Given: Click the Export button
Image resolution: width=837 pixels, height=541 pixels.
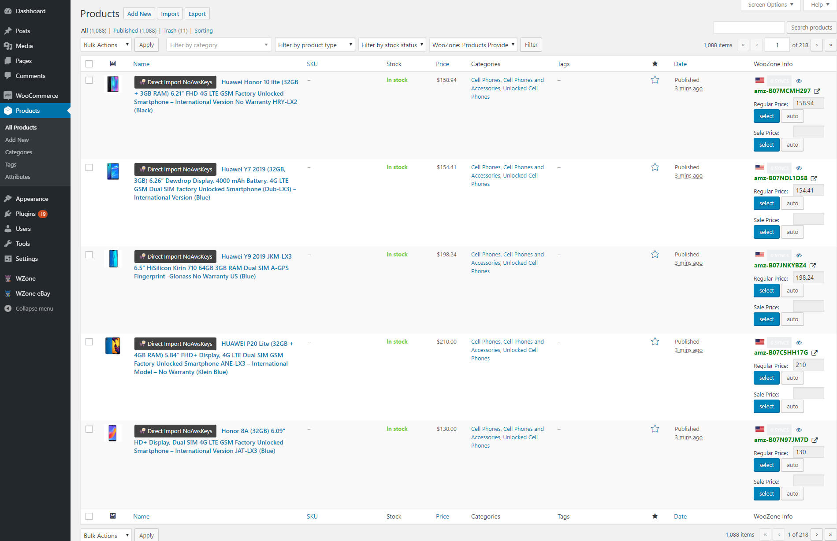Looking at the screenshot, I should 197,14.
